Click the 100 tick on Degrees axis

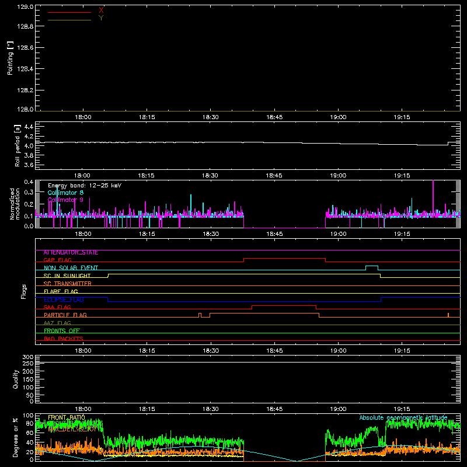[28, 416]
